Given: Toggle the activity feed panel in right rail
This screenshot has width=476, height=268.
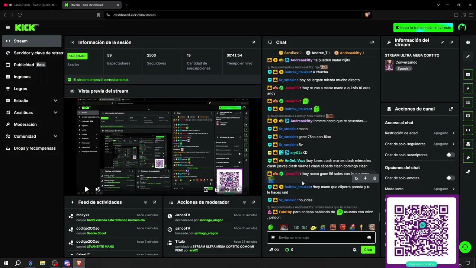Looking at the screenshot, I should (x=468, y=88).
